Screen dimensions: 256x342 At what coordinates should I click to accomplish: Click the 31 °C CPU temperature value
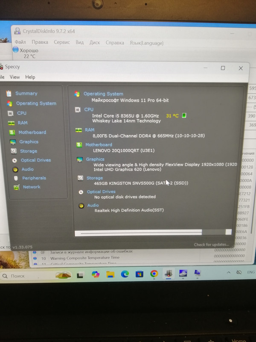pos(172,116)
